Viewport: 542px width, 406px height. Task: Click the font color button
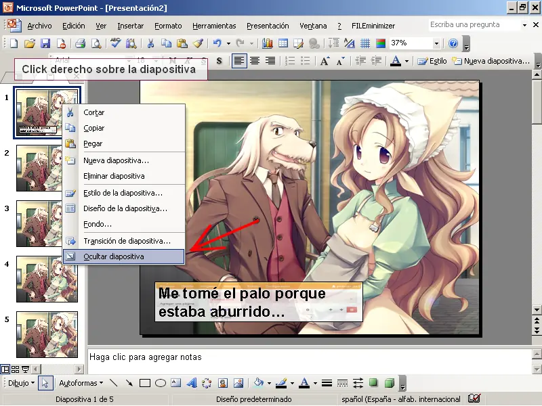396,61
